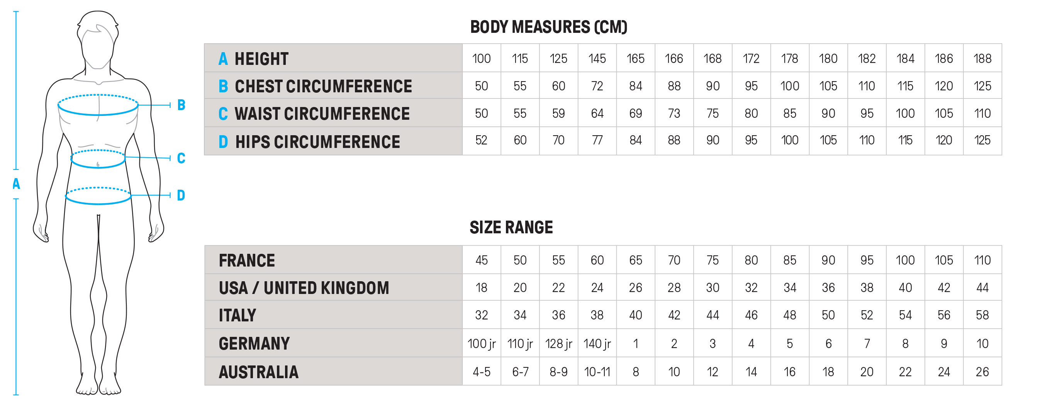This screenshot has width=1052, height=406.
Task: Select the HEIGHT row label
Action: pyautogui.click(x=261, y=59)
